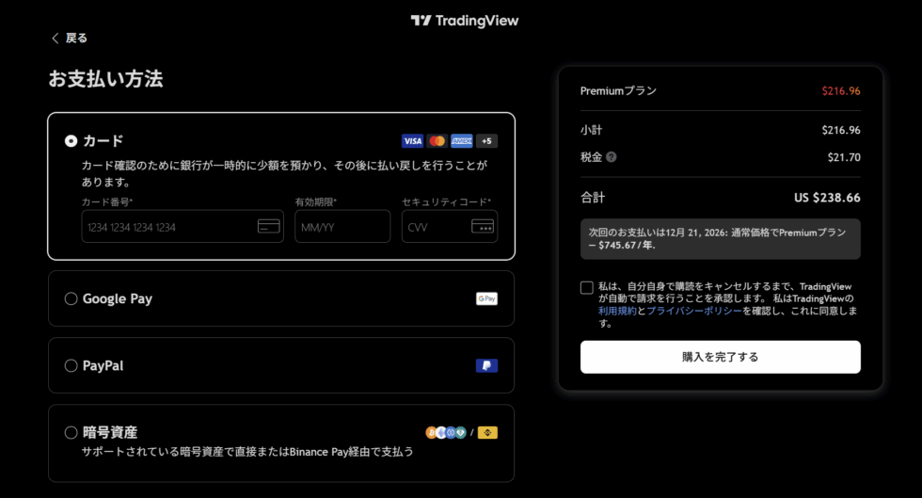This screenshot has width=922, height=498.
Task: Click the TradingView logo at top
Action: [465, 21]
